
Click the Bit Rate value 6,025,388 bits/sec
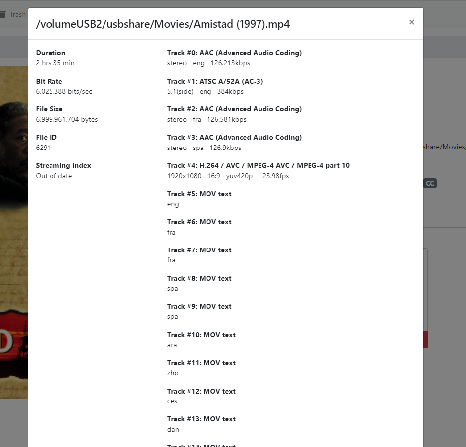point(64,92)
